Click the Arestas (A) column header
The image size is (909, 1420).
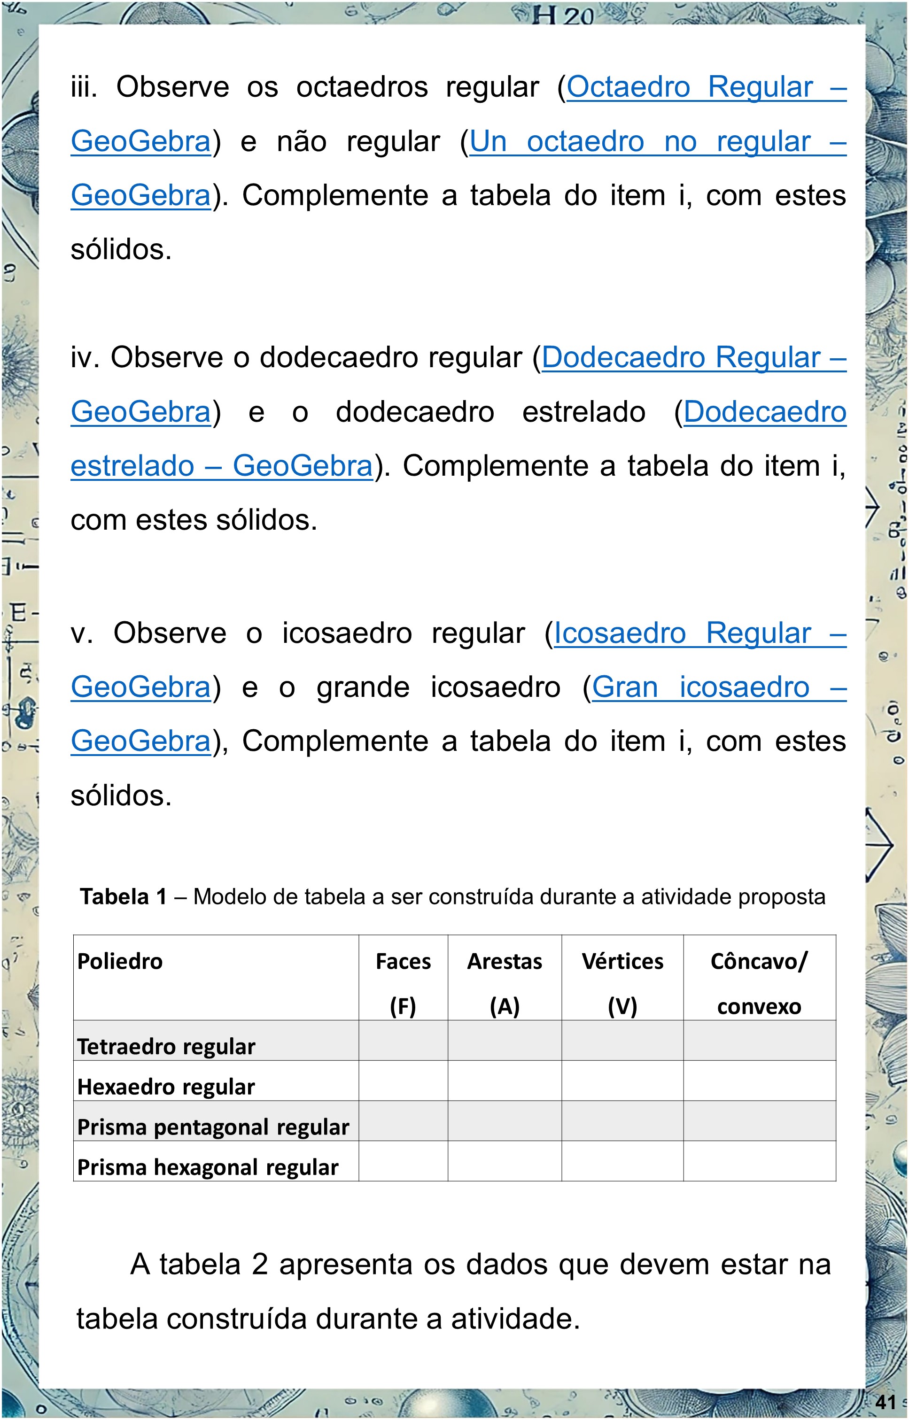[504, 977]
